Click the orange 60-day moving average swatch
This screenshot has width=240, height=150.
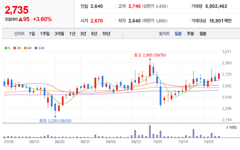[x=25, y=48]
